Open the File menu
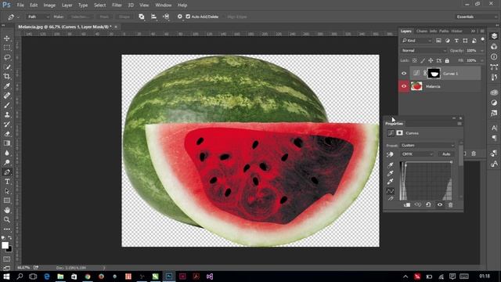501x282 pixels. tap(20, 5)
